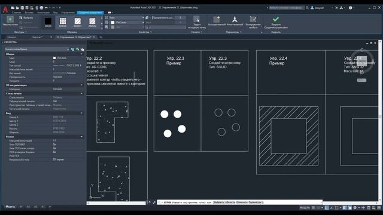
Task: Click the Match Properties button
Action: coord(253,22)
